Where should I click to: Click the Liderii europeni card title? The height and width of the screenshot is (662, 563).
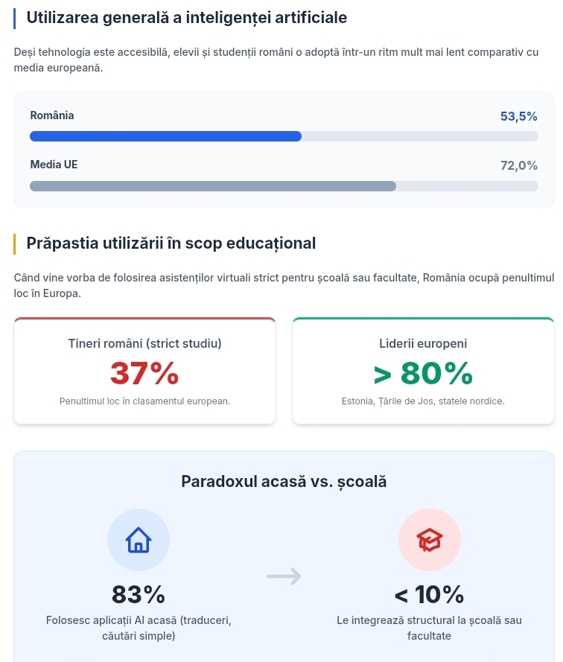pyautogui.click(x=423, y=344)
